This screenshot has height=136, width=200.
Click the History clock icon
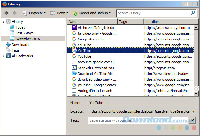[8, 22]
